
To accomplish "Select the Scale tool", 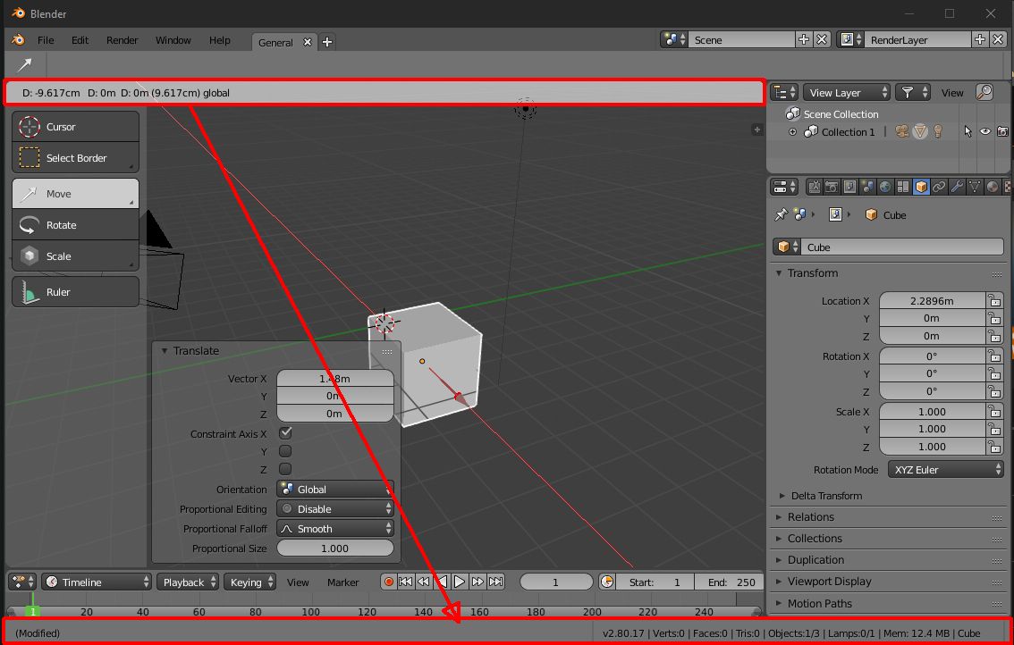I will point(75,255).
